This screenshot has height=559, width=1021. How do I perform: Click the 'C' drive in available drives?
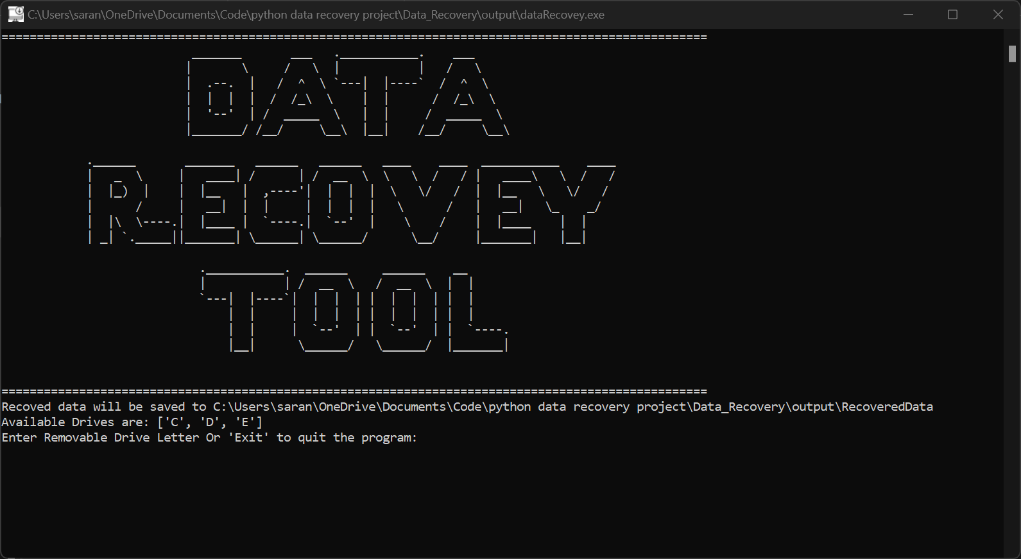click(171, 422)
